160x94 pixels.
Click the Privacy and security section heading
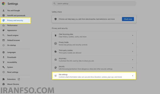coord(59,28)
